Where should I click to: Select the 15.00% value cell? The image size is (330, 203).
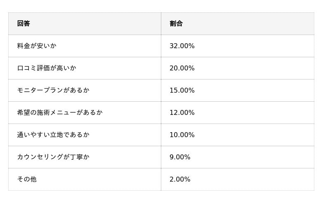(x=182, y=90)
